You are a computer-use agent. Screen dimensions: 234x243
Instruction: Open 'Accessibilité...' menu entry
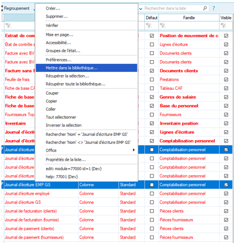[x=87, y=43]
